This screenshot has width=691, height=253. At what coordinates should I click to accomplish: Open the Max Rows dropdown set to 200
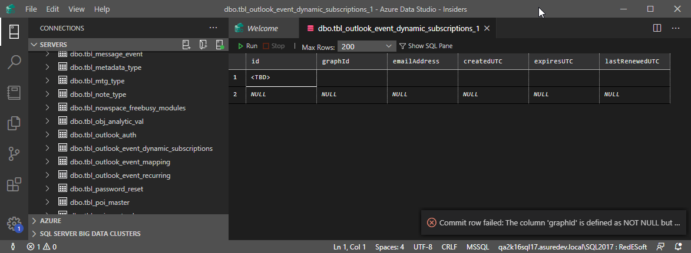(366, 46)
